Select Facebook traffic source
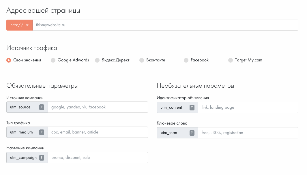The width and height of the screenshot is (307, 175). pos(186,60)
